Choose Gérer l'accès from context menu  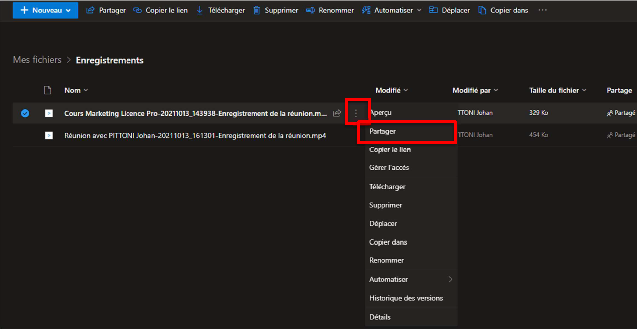click(x=389, y=168)
